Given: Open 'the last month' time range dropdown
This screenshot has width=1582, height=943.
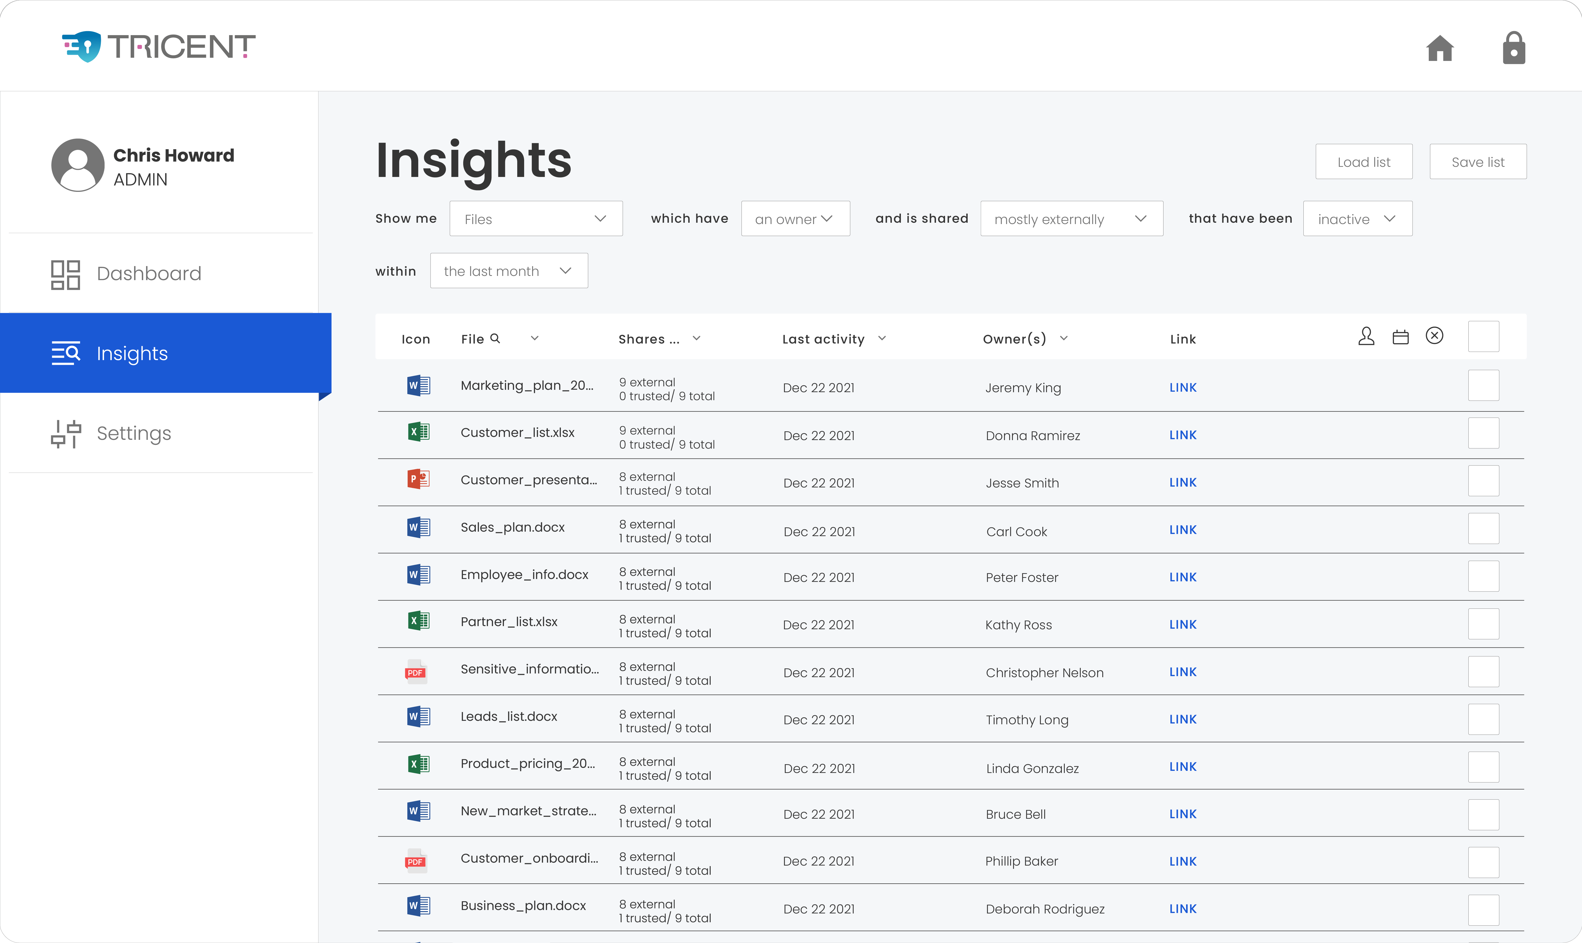Looking at the screenshot, I should [x=509, y=271].
